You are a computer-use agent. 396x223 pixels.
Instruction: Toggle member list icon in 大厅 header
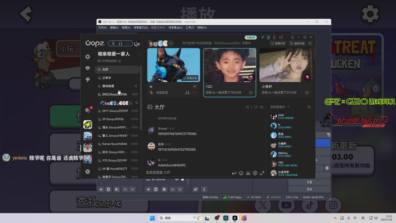coord(262,107)
